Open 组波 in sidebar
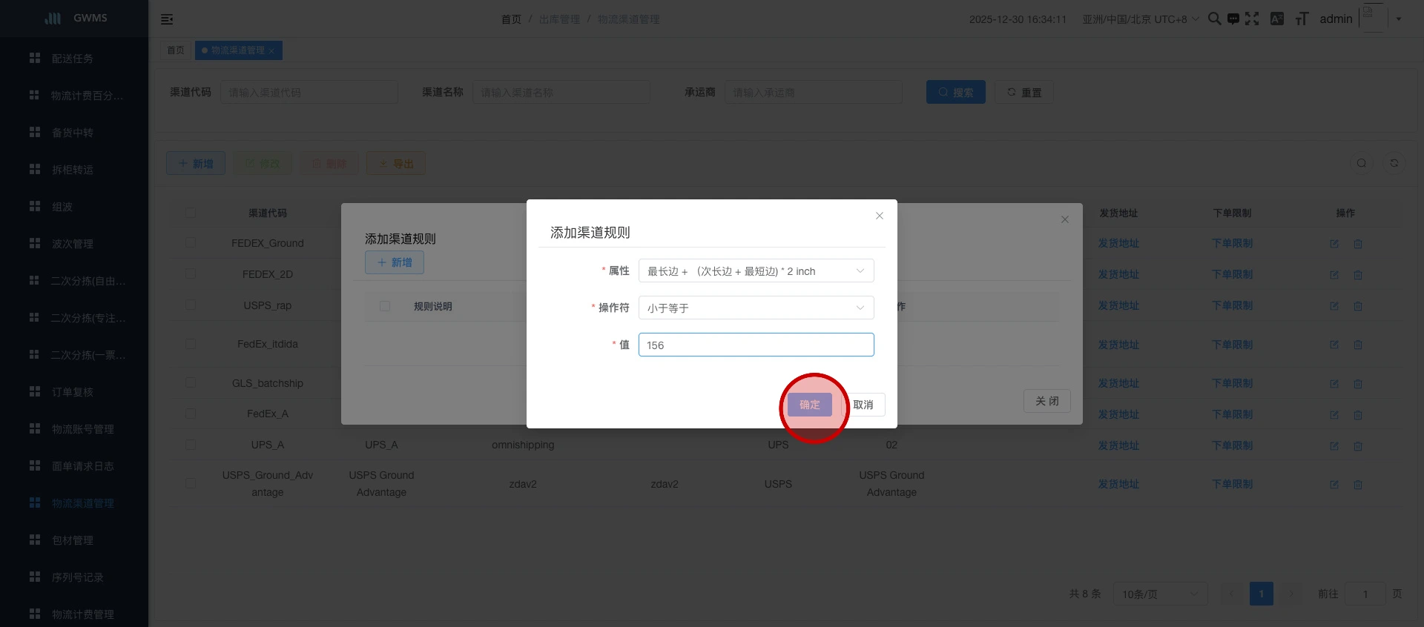Viewport: 1424px width, 627px height. [x=62, y=207]
